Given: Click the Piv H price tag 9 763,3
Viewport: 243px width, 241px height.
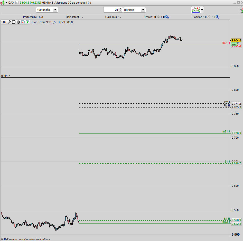Looking at the screenshot, I should [x=236, y=108].
